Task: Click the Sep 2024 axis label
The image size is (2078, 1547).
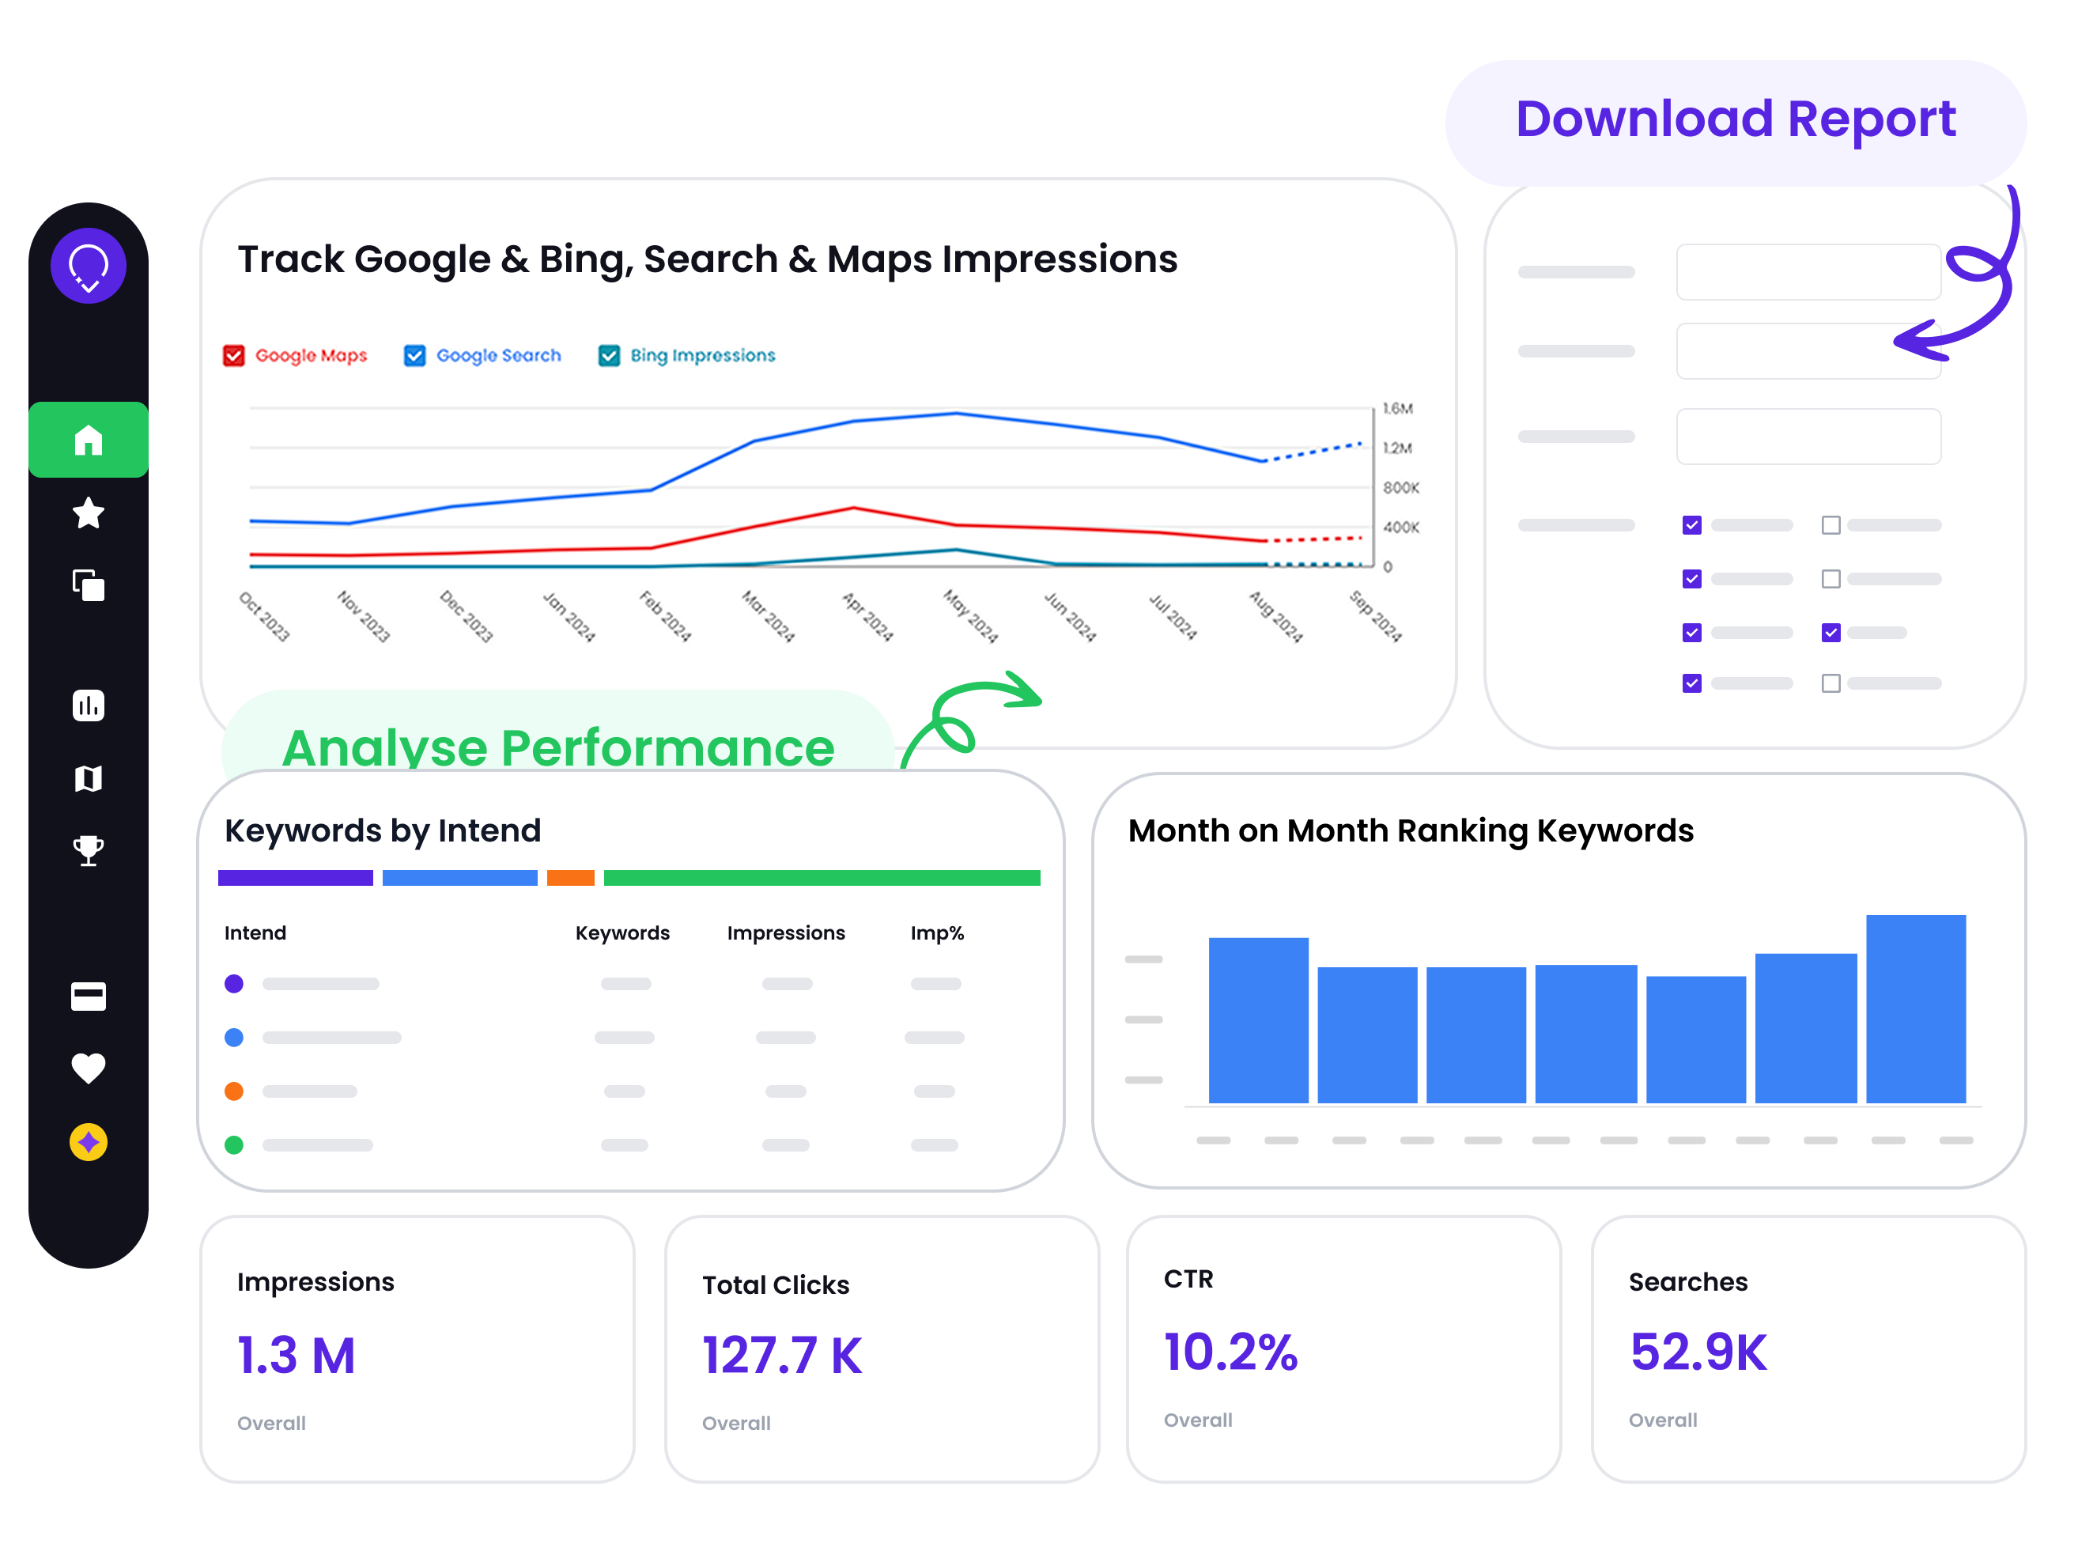Action: (x=1374, y=616)
